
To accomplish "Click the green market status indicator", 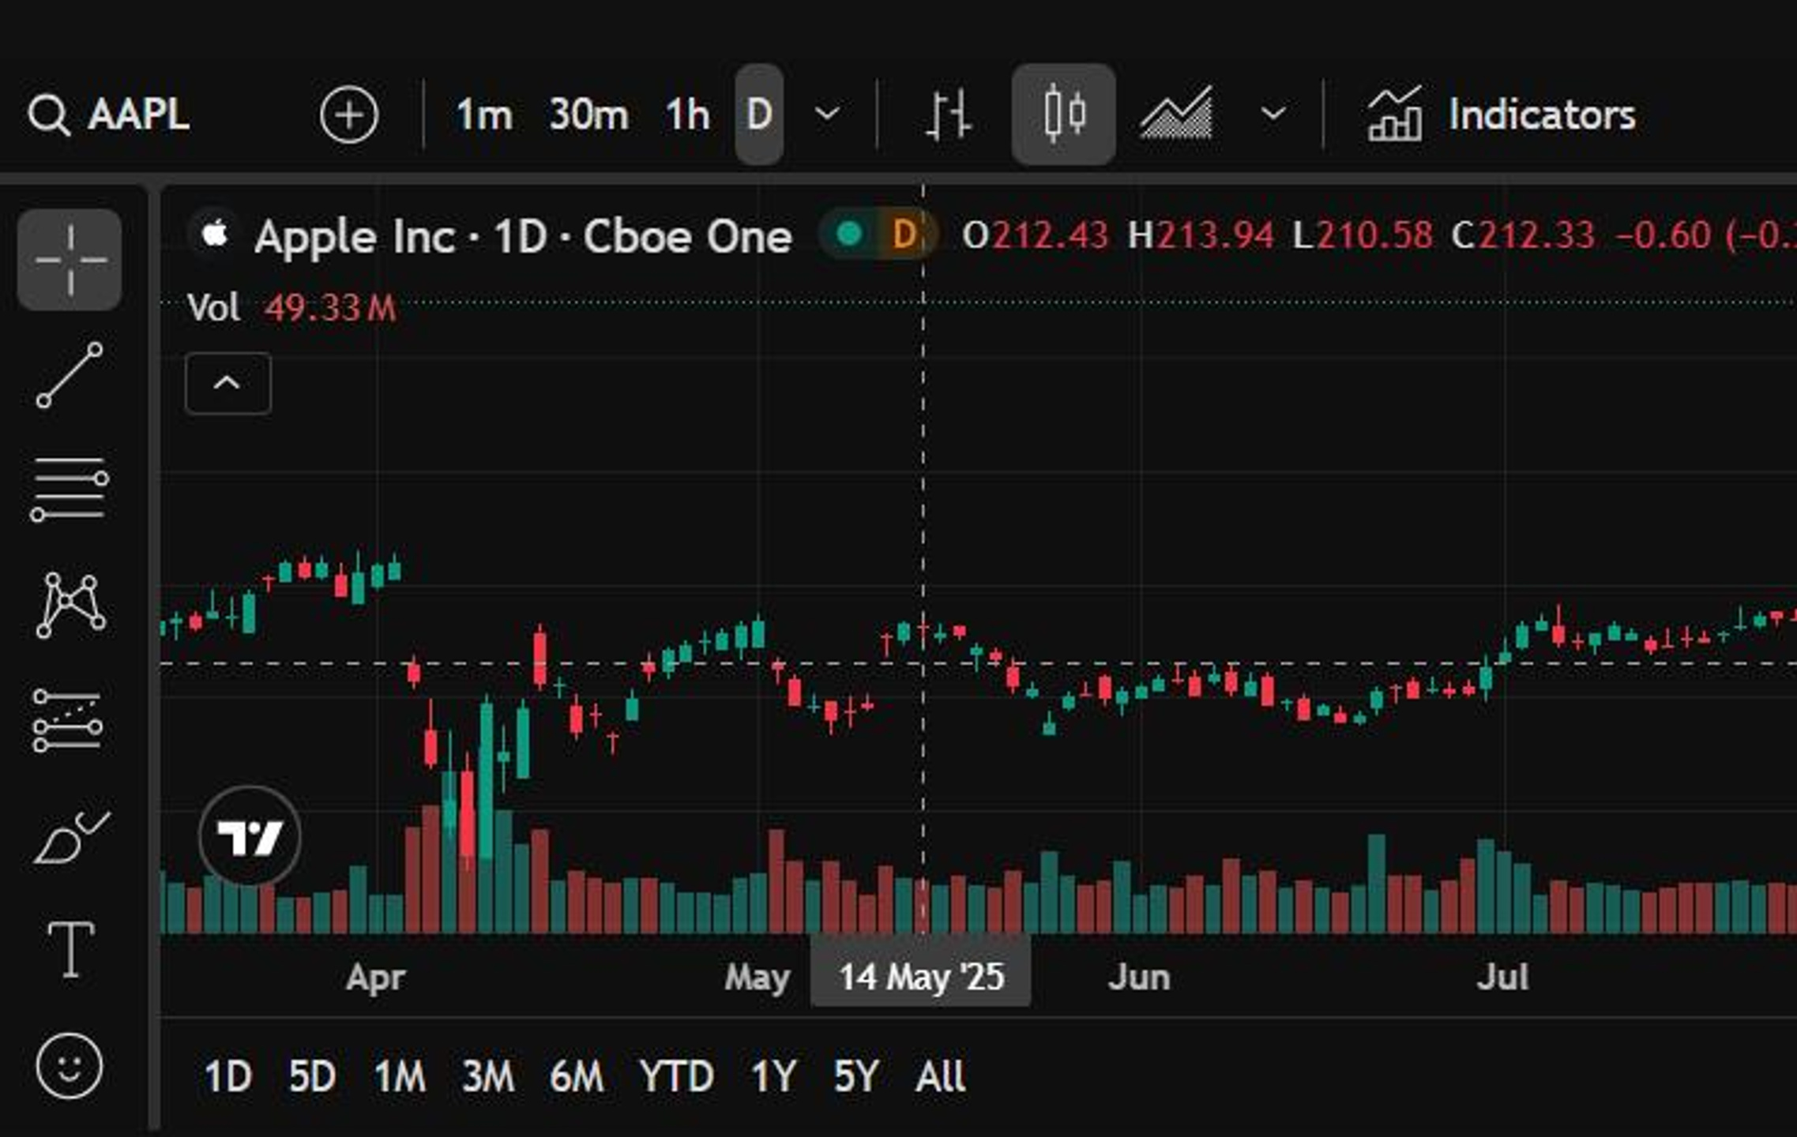I will (849, 234).
